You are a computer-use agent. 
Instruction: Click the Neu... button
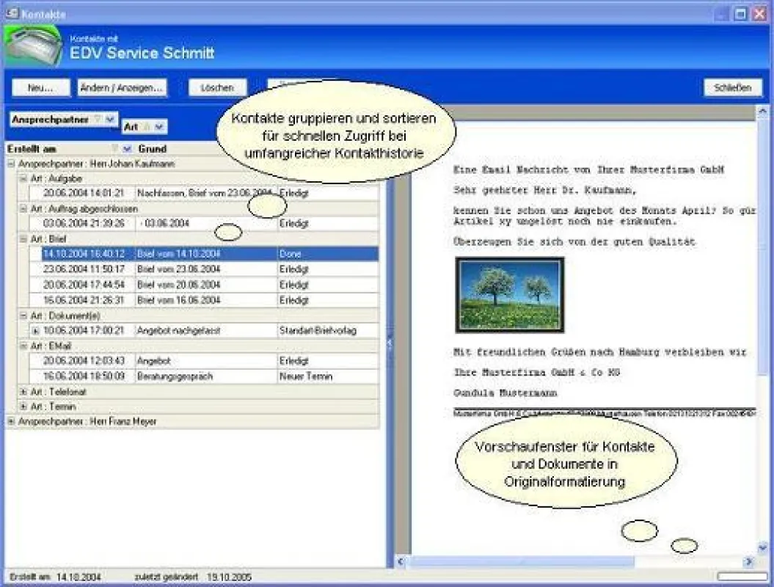(41, 88)
